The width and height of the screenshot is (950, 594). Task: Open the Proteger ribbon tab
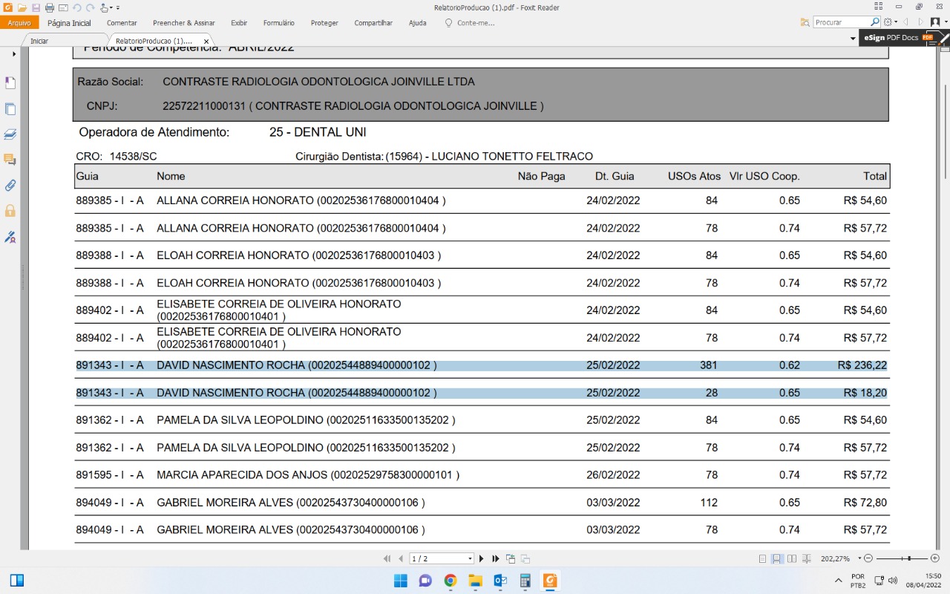(x=324, y=23)
